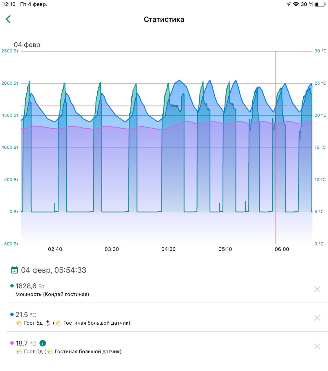Click the battery icon in the status bar

(x=320, y=4)
